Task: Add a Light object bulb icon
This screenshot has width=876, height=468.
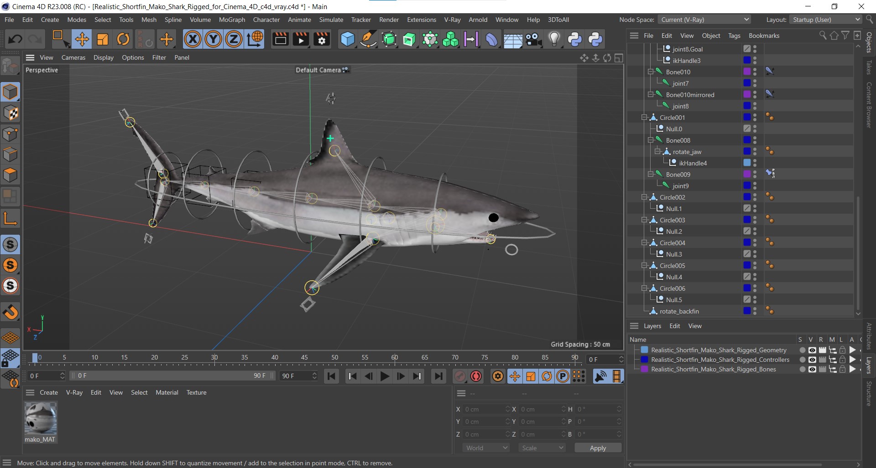Action: (554, 39)
